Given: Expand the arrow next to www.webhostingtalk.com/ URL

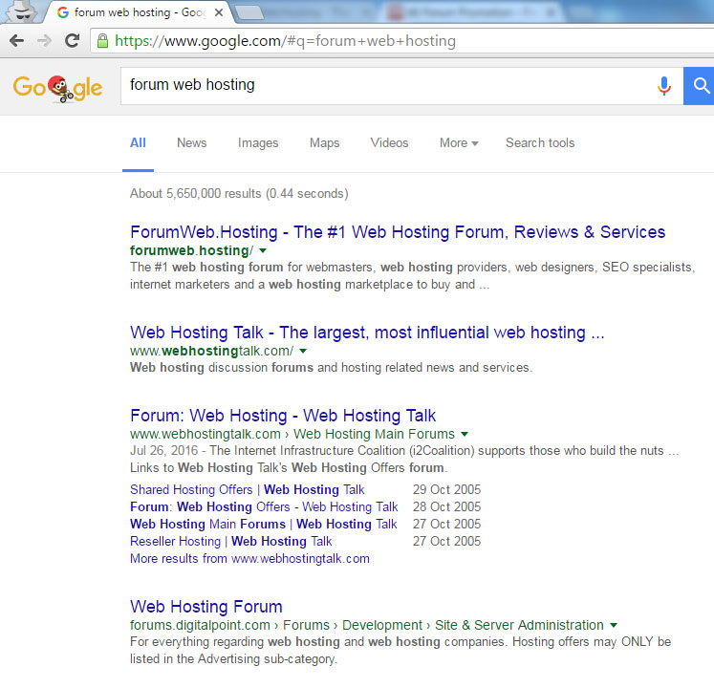Looking at the screenshot, I should click(x=303, y=351).
